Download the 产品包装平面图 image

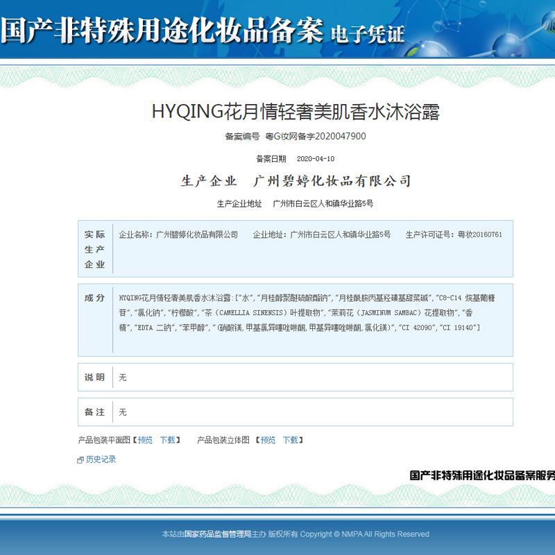[169, 440]
